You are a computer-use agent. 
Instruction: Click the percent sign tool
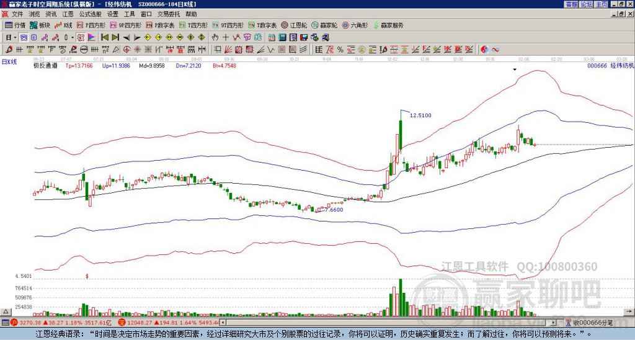tap(340, 50)
